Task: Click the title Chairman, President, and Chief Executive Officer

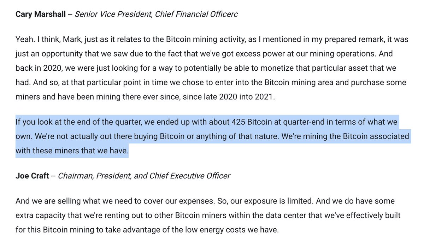Action: (144, 176)
